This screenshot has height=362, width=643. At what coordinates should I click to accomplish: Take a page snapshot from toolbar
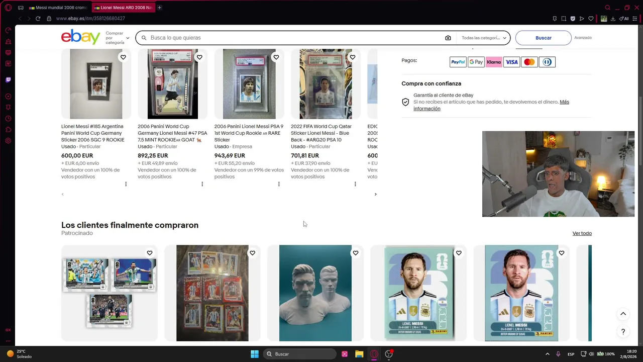[564, 19]
